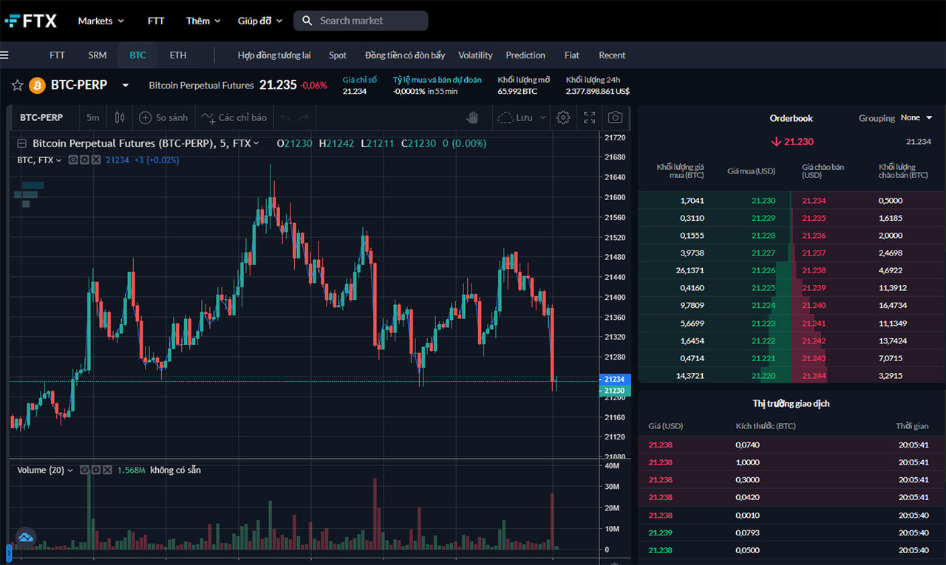
Task: Favorite BTC-PERP with the star icon
Action: pyautogui.click(x=17, y=86)
